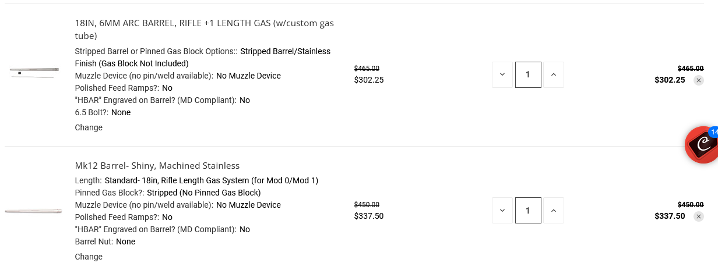Open the 18IN 6MM ARC BARREL product link
Screen dimensions: 718x270
(x=204, y=23)
